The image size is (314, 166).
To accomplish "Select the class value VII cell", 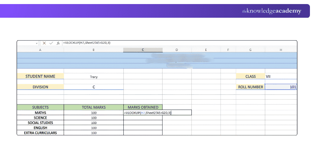I will point(281,76).
